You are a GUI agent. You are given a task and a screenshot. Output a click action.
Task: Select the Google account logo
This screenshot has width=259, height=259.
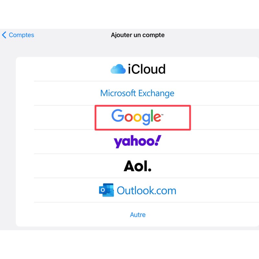[137, 117]
